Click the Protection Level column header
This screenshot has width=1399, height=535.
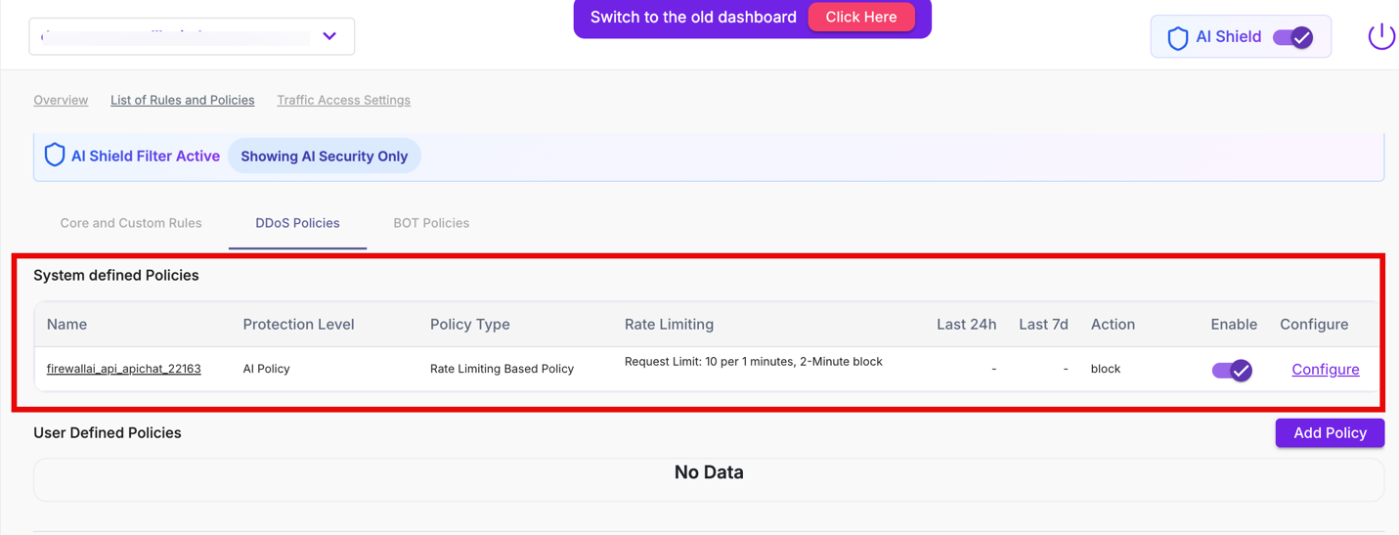298,324
